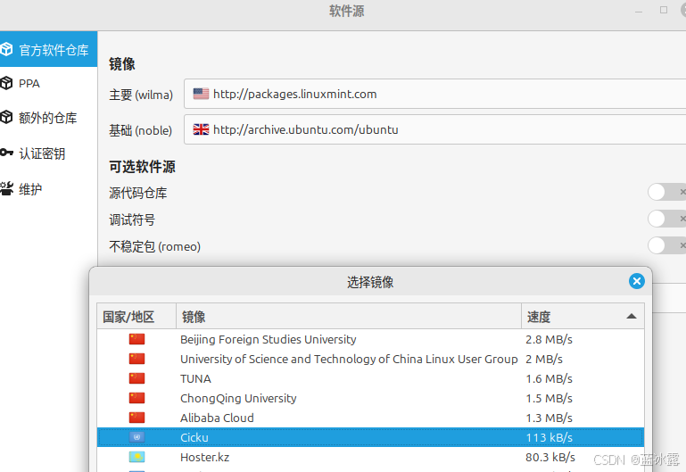
Task: Click the 1.5 MB/s speed value
Action: (549, 399)
